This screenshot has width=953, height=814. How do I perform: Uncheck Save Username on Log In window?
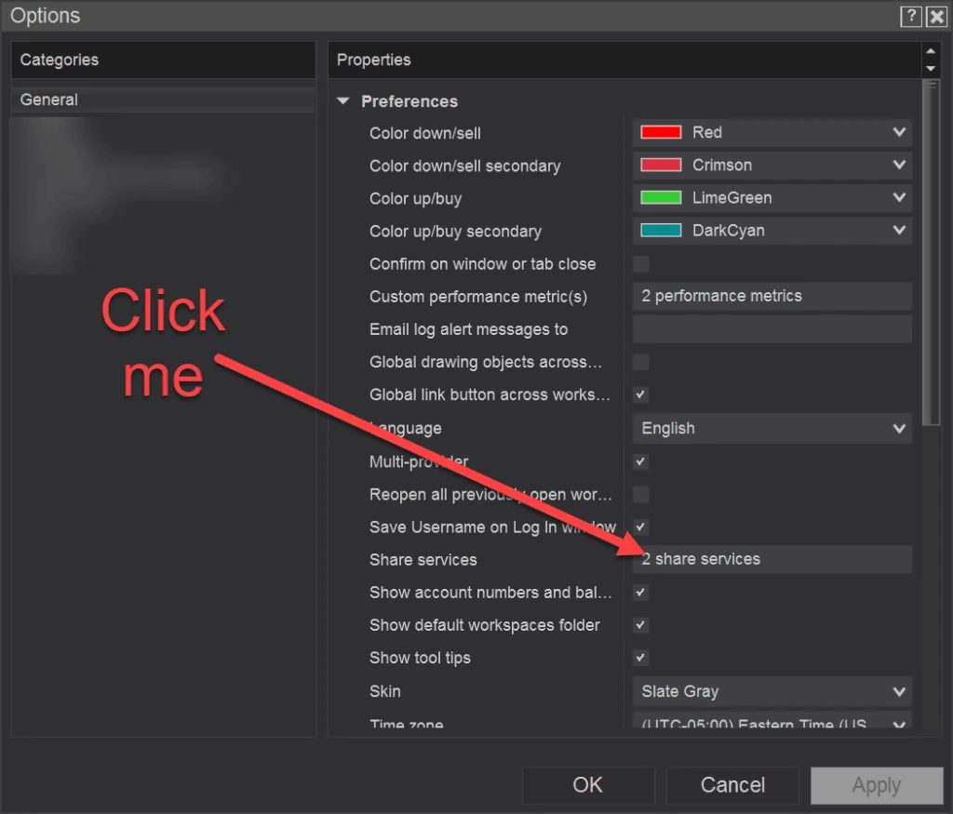coord(640,527)
